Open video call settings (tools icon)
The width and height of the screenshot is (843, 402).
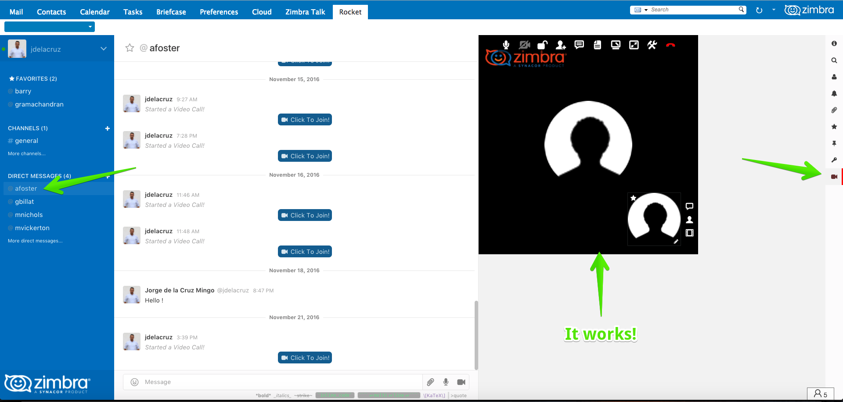click(652, 45)
